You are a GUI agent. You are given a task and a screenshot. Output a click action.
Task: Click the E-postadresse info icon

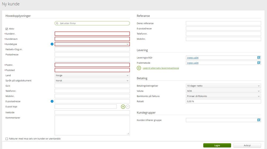(52, 101)
